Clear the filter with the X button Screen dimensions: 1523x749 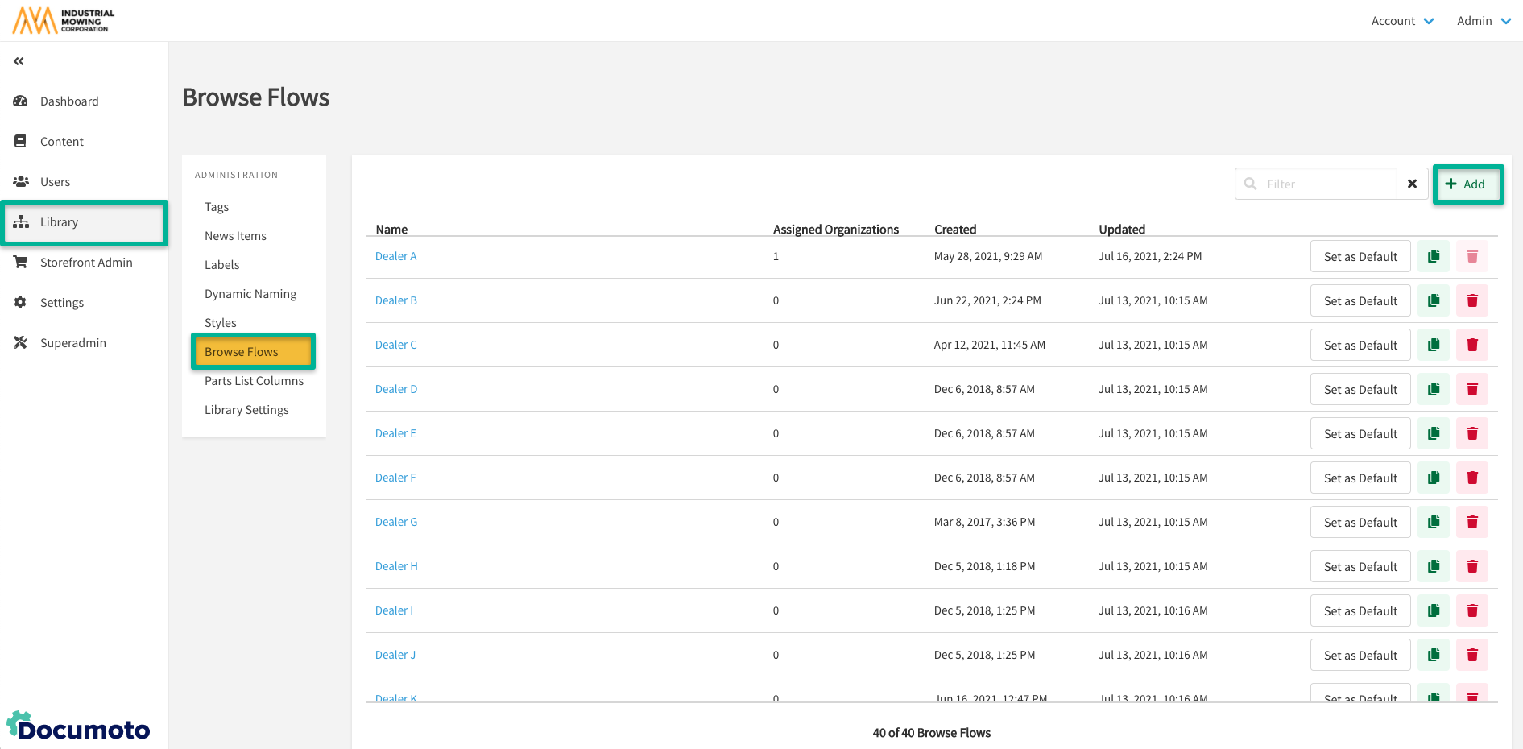(x=1412, y=184)
